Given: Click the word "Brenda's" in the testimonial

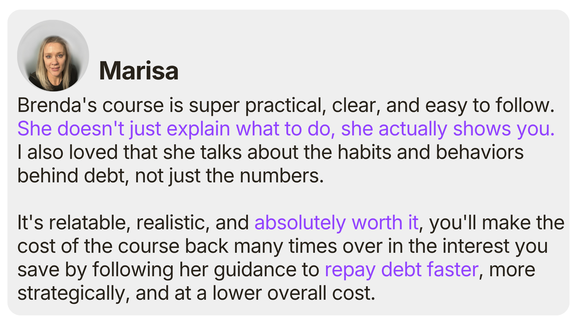Looking at the screenshot, I should coord(57,105).
